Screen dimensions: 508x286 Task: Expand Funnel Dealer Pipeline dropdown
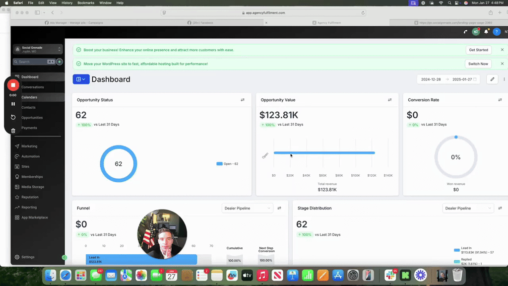coord(247,208)
